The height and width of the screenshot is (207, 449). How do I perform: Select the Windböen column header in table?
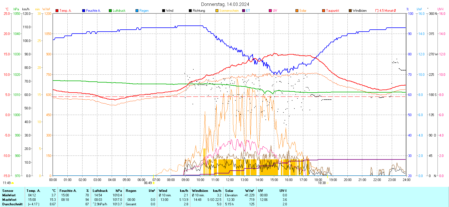point(200,191)
